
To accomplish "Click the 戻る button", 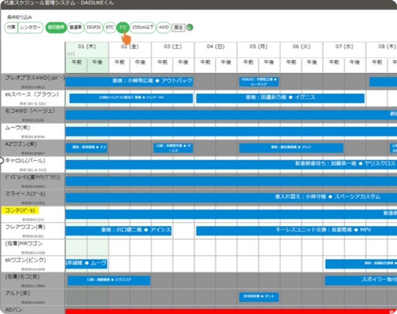I will (x=178, y=28).
